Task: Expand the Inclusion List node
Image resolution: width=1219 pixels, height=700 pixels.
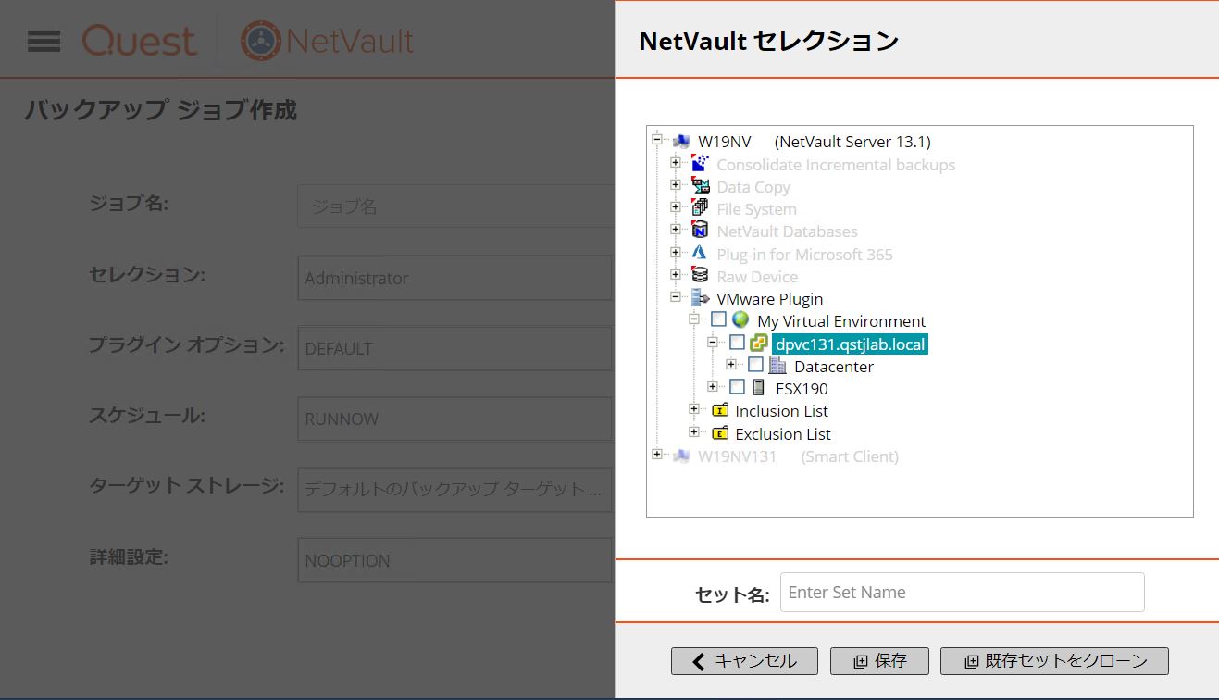Action: click(x=694, y=409)
